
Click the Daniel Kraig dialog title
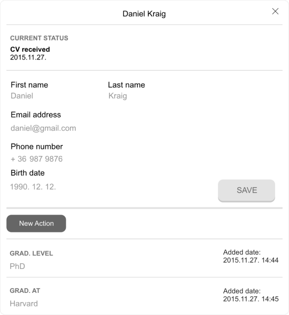pyautogui.click(x=144, y=13)
